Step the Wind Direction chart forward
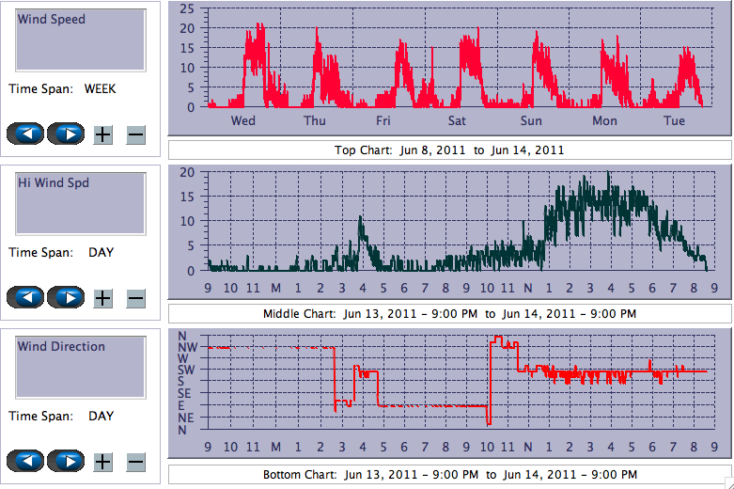The height and width of the screenshot is (489, 734). pyautogui.click(x=66, y=461)
